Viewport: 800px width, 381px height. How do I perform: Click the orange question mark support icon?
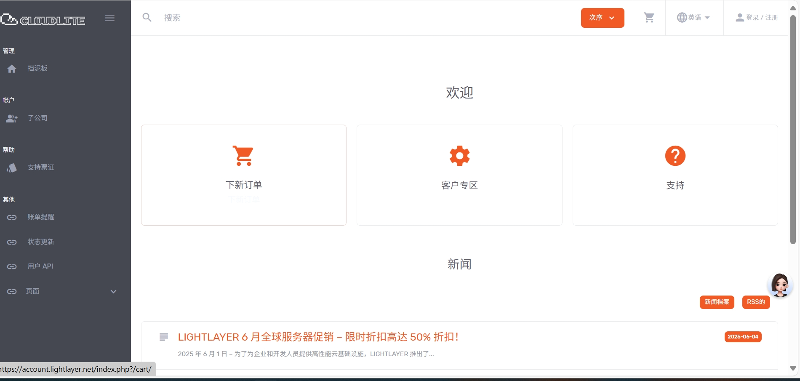[x=675, y=156]
